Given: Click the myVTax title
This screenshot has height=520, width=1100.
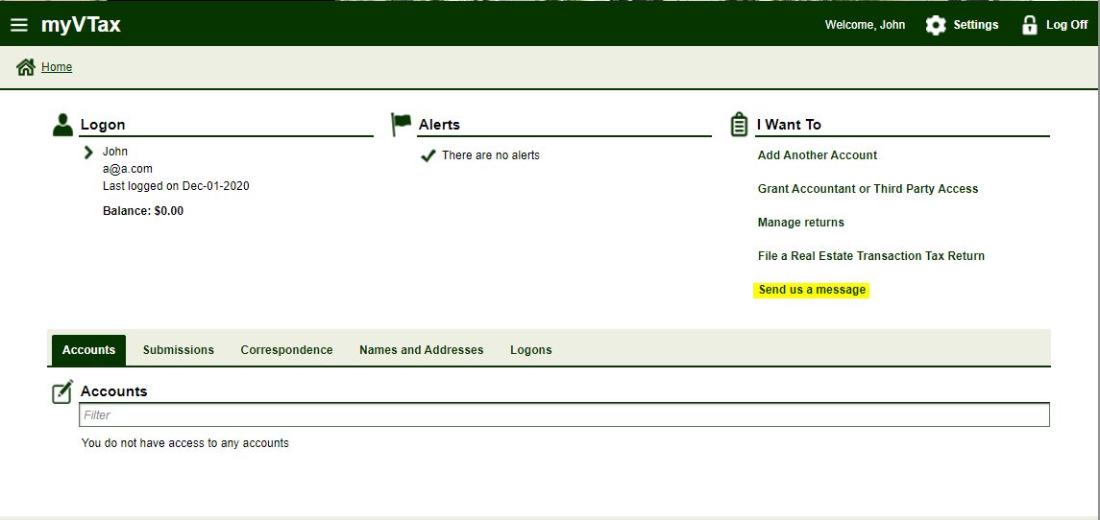Looking at the screenshot, I should point(81,25).
